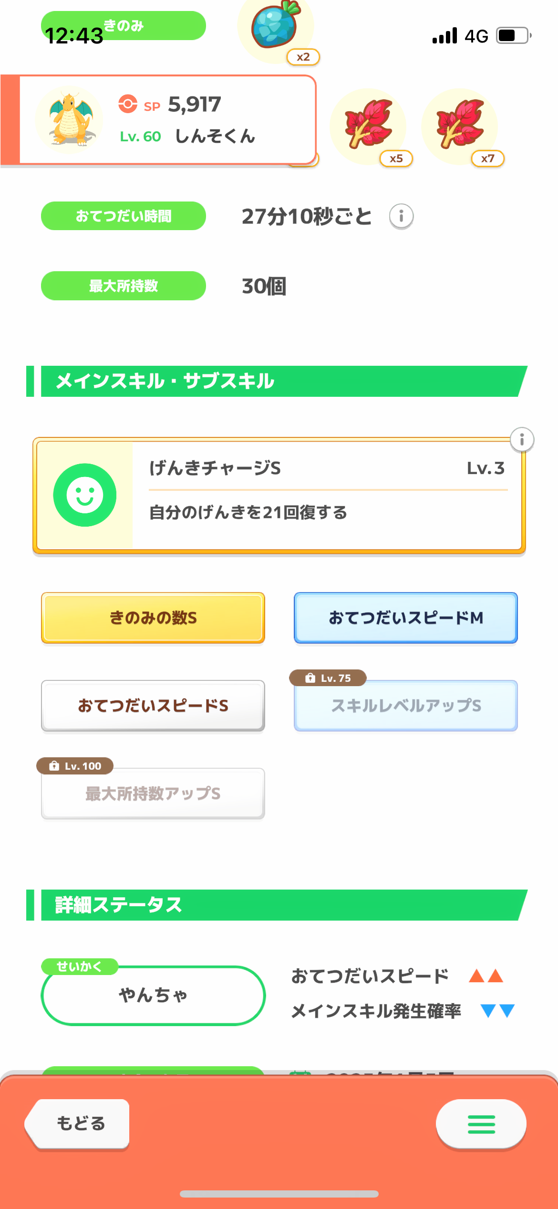Tap the おてつだいスピードS sub skill
The image size is (558, 1209).
[x=153, y=706]
